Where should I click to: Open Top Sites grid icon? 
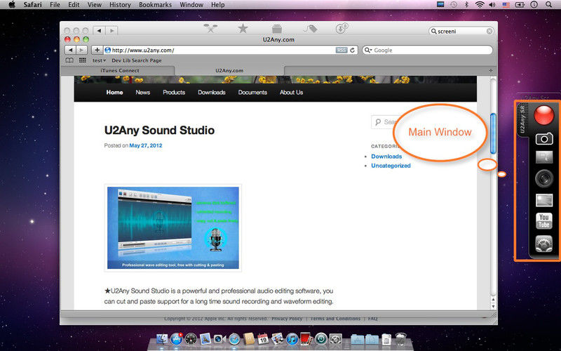[x=83, y=60]
